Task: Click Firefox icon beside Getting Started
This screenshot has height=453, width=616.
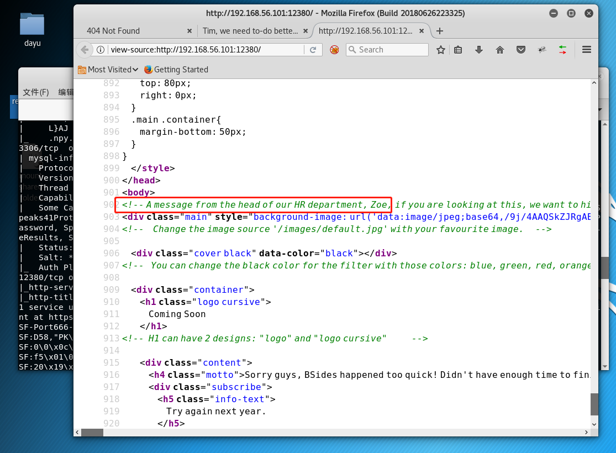Action: [x=148, y=70]
